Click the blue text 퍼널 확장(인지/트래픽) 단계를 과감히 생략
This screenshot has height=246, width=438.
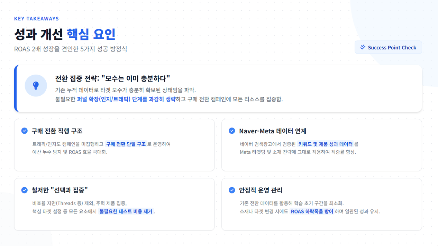[126, 99]
